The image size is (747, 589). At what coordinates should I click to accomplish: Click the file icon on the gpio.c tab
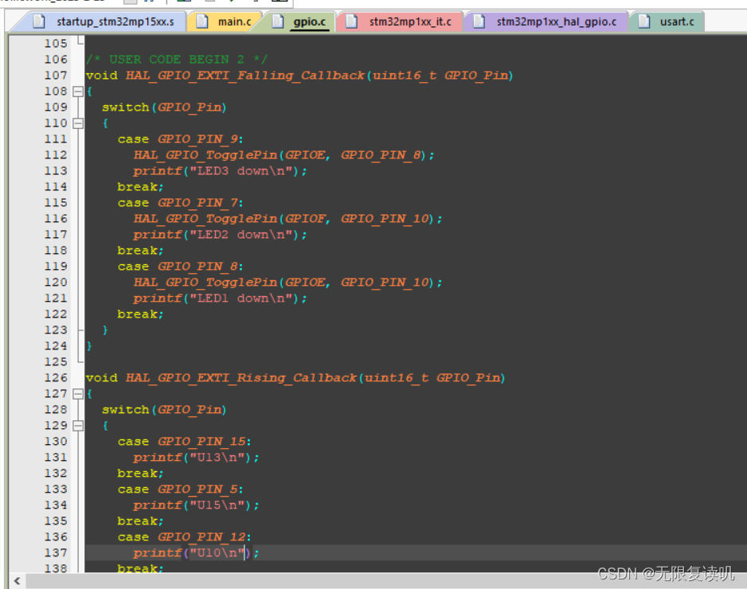click(x=277, y=21)
